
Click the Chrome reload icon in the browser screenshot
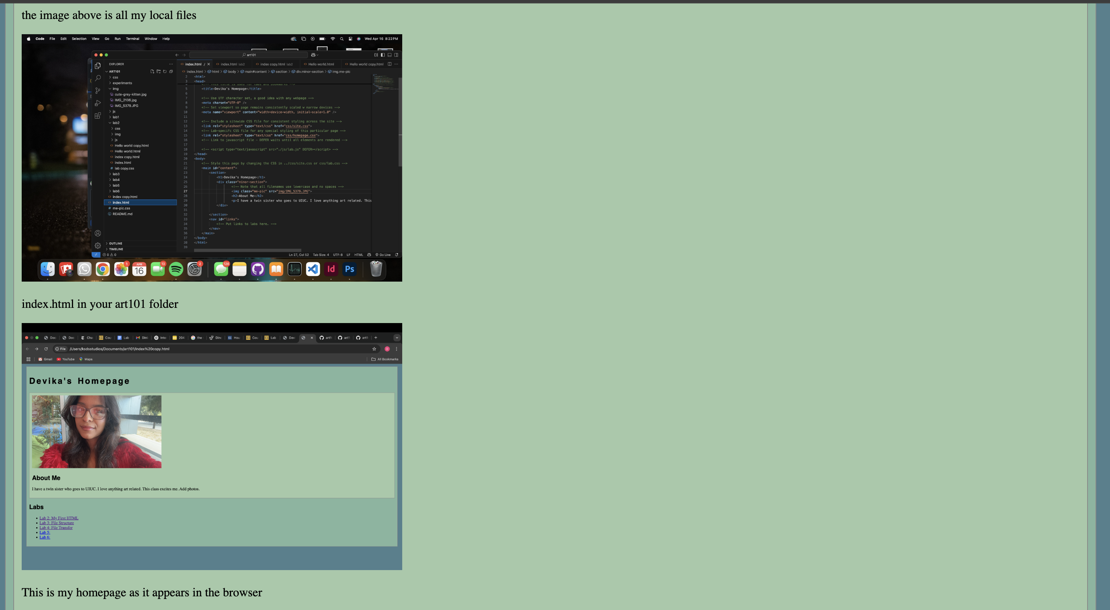point(46,349)
